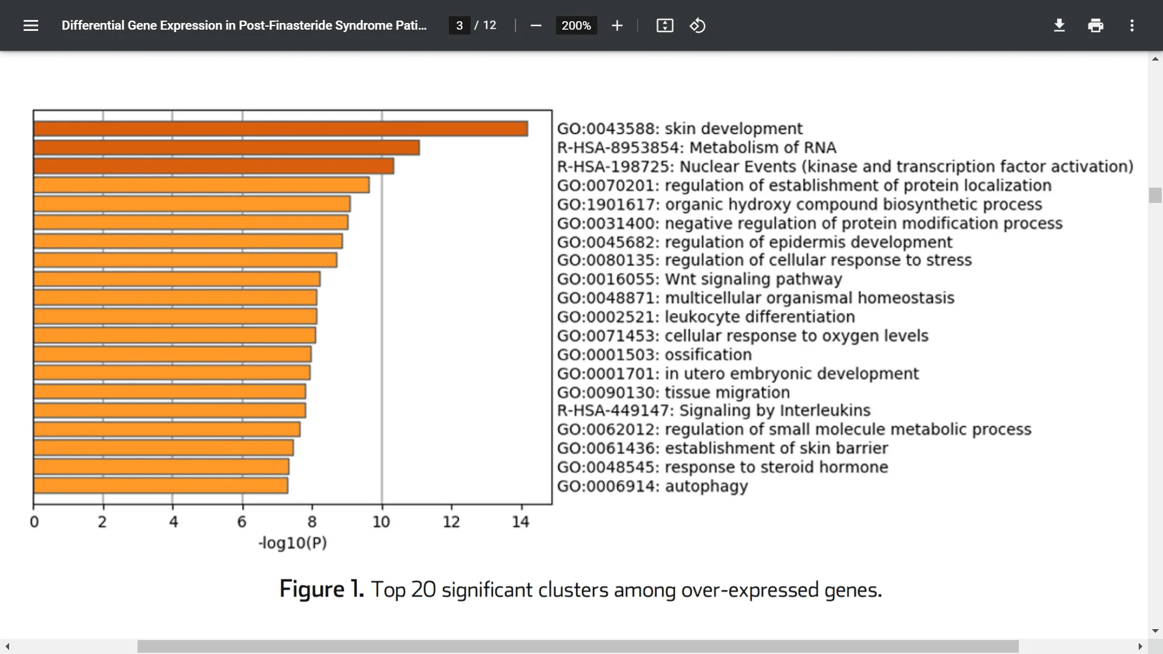Click the horizontal scrollbar left arrow
Viewport: 1163px width, 654px height.
tap(7, 647)
